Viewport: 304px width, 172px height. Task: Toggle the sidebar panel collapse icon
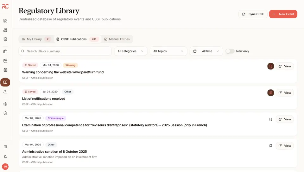5,147
